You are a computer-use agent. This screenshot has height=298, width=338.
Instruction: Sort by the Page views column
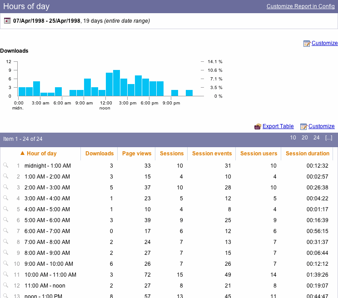coord(137,154)
